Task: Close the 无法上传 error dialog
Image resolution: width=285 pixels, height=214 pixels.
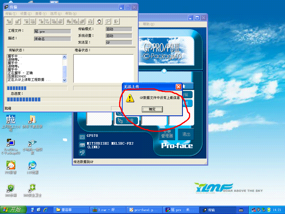Action: coord(178,87)
